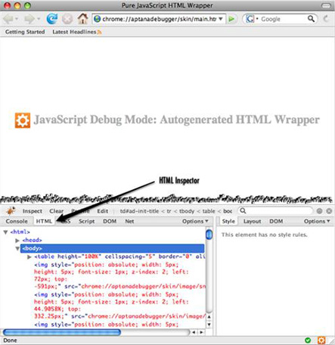Screen dimensions: 335x345
Task: Click the horizontal scrollbar right arrow
Action: click(x=201, y=332)
